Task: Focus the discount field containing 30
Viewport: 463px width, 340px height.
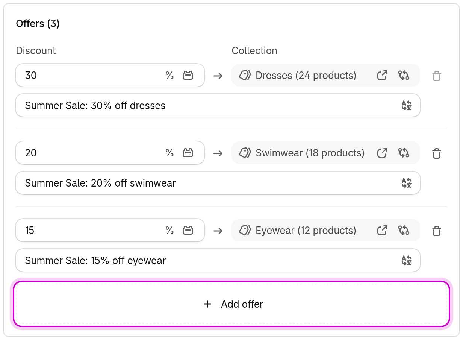Action: point(110,76)
